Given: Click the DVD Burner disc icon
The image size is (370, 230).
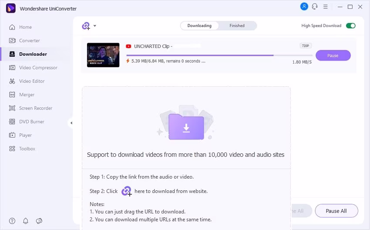Looking at the screenshot, I should click(x=12, y=122).
